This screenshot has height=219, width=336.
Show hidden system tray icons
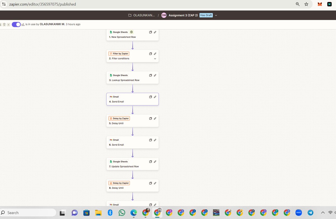click(323, 213)
